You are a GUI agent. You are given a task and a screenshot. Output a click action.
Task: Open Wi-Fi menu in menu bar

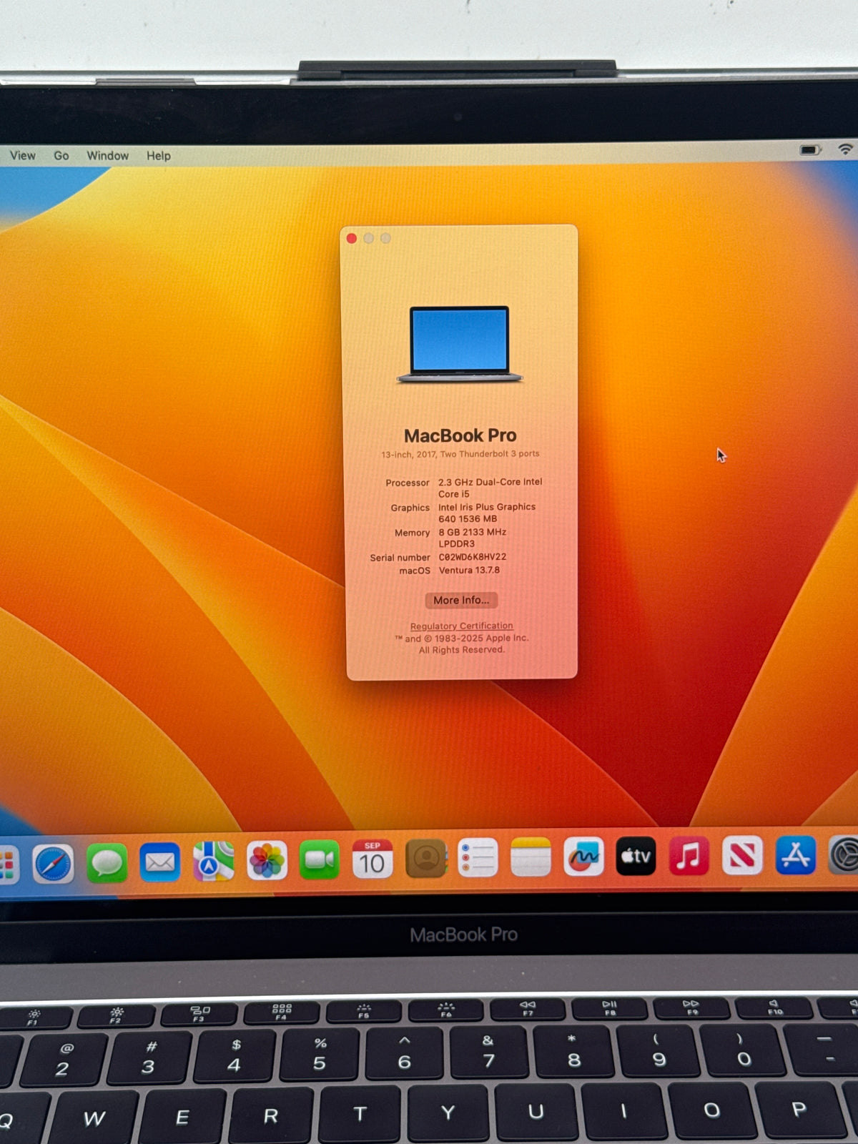(x=846, y=149)
